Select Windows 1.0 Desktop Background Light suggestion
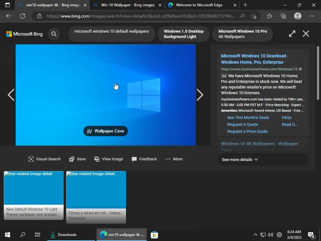 (x=184, y=34)
